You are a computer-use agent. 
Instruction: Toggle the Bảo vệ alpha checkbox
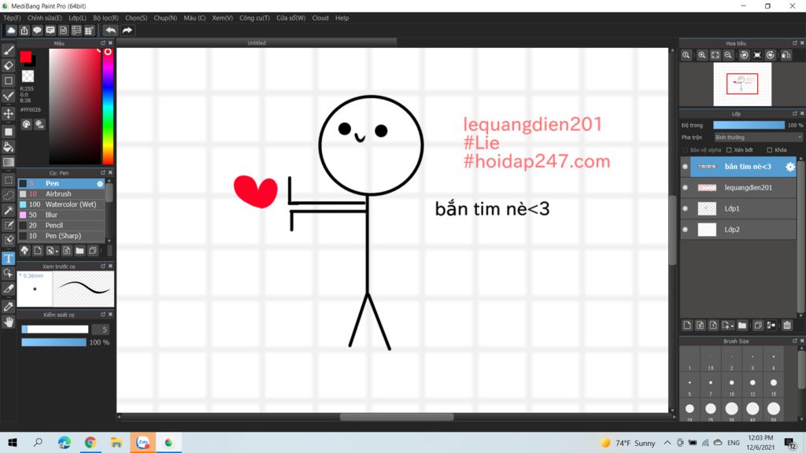[686, 150]
